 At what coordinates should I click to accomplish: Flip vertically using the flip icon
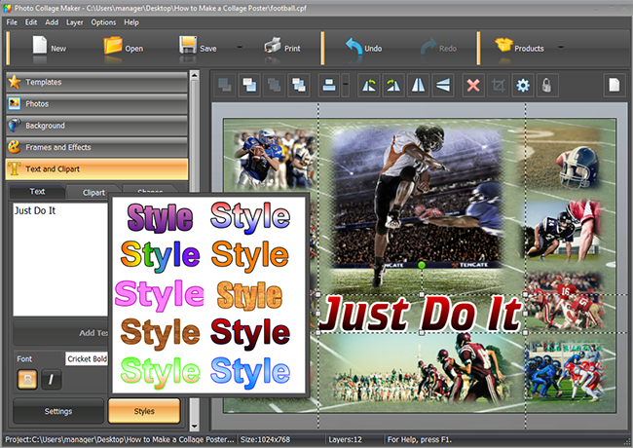[442, 85]
